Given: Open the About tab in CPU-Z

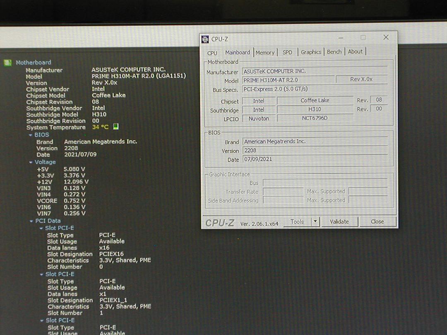Looking at the screenshot, I should (x=355, y=52).
